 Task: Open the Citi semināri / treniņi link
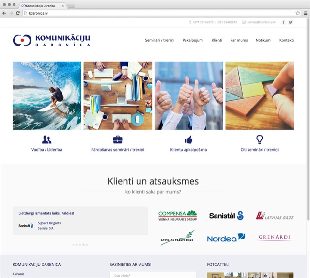click(x=260, y=150)
